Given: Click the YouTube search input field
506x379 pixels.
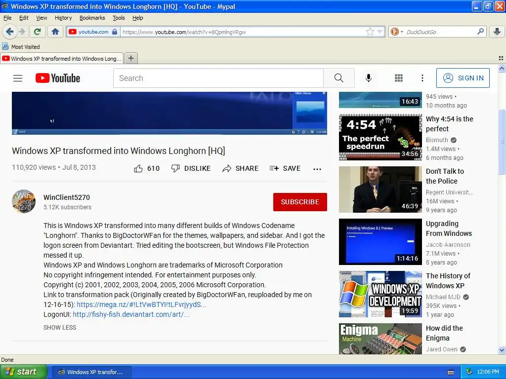Looking at the screenshot, I should [x=218, y=78].
